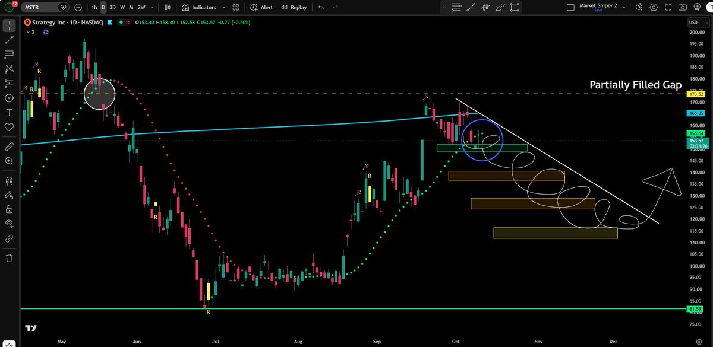Select the trend line drawing tool
The image size is (713, 347).
tap(10, 40)
